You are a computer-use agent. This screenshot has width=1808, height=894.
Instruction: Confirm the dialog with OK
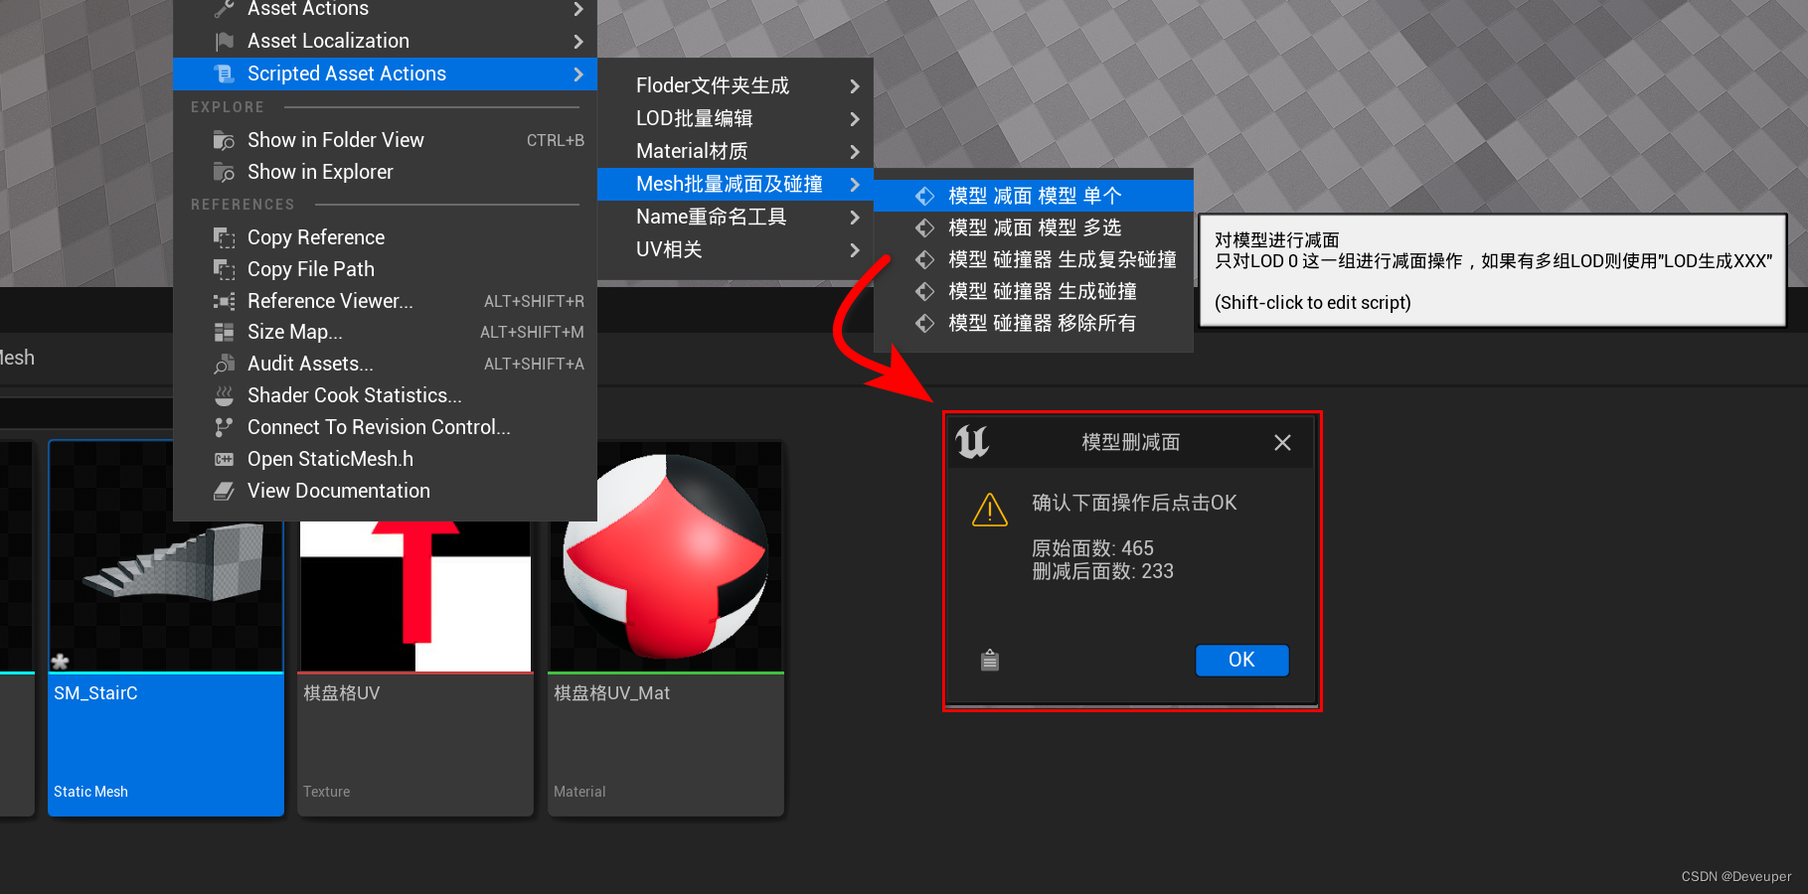tap(1241, 660)
